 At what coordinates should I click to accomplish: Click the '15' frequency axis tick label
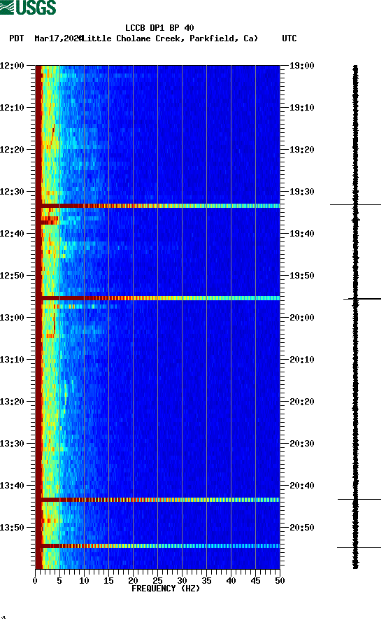pyautogui.click(x=108, y=581)
